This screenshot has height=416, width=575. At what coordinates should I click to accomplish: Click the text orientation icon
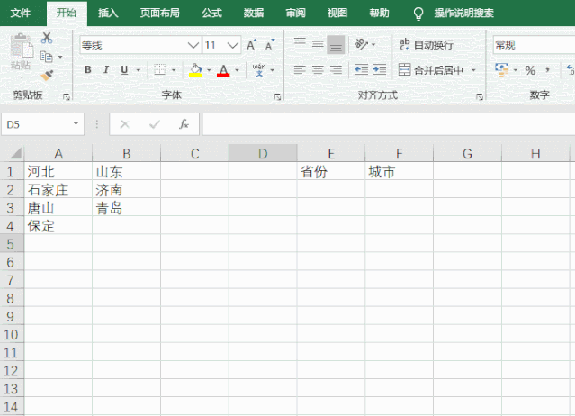pyautogui.click(x=361, y=44)
